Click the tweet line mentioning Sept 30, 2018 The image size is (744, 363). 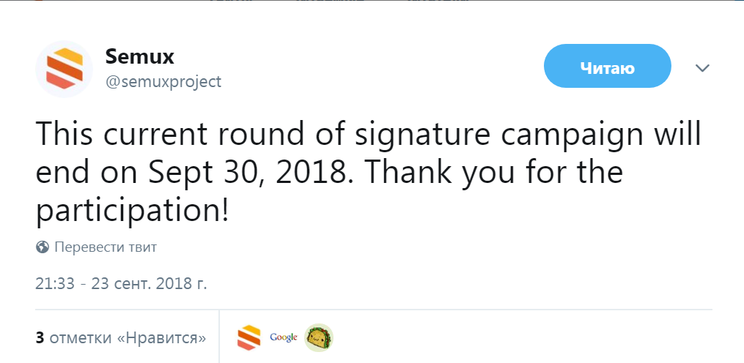click(329, 172)
